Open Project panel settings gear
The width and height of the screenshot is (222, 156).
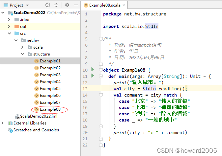[67, 5]
